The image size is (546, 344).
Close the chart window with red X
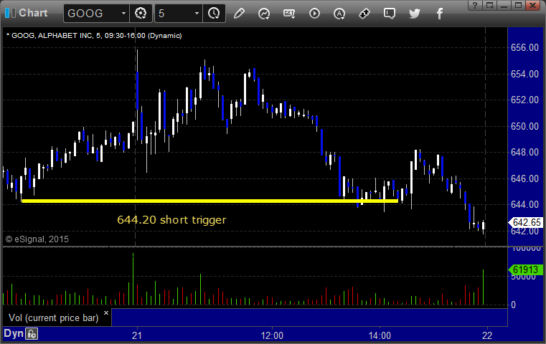(x=533, y=5)
